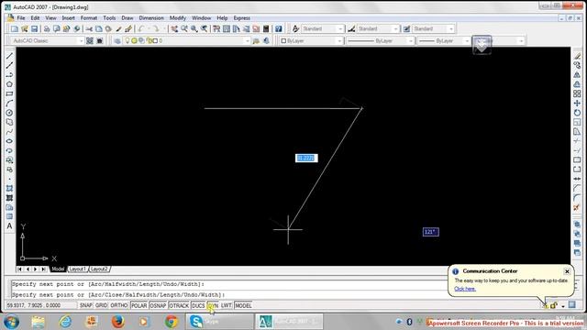Open the text style Standard dropdown
The height and width of the screenshot is (330, 587).
coord(340,28)
